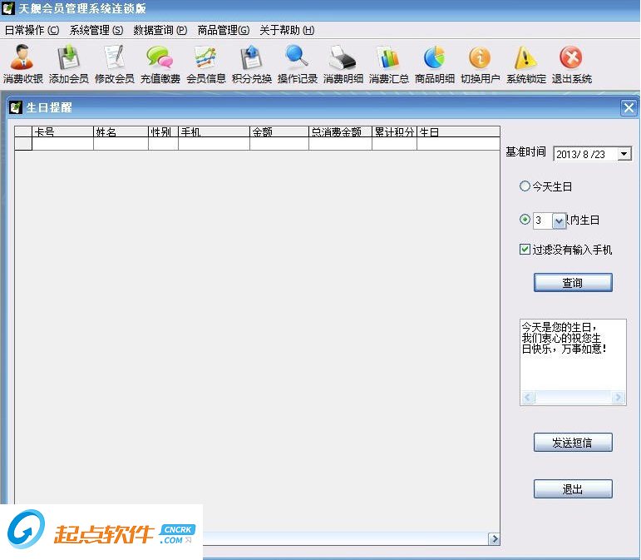
Task: Open the 会员信息 member info chart icon
Action: (x=206, y=64)
